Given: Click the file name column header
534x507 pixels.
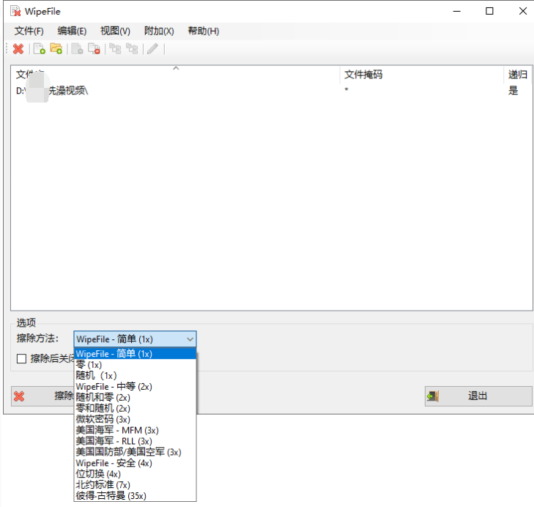Looking at the screenshot, I should coord(175,75).
